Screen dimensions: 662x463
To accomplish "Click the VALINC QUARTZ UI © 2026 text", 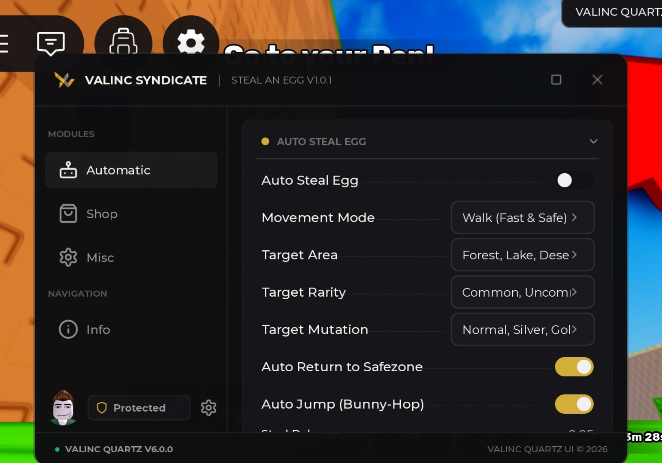I will click(x=547, y=449).
